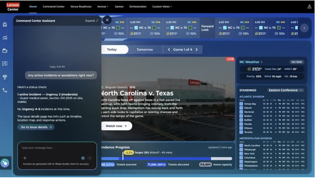Open the Orchestration tab
Viewport: 315px width, 178px height.
(138, 7)
